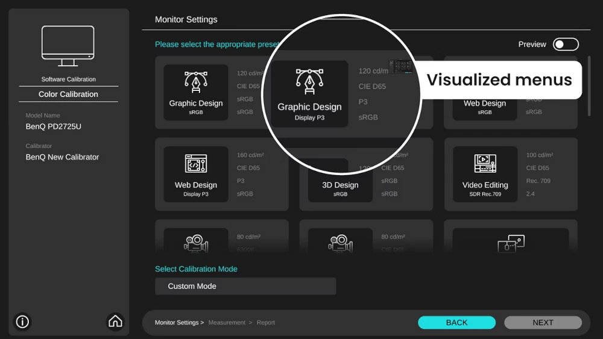Viewport: 603px width, 339px height.
Task: Click Monitor Settings breadcrumb step
Action: pos(177,323)
